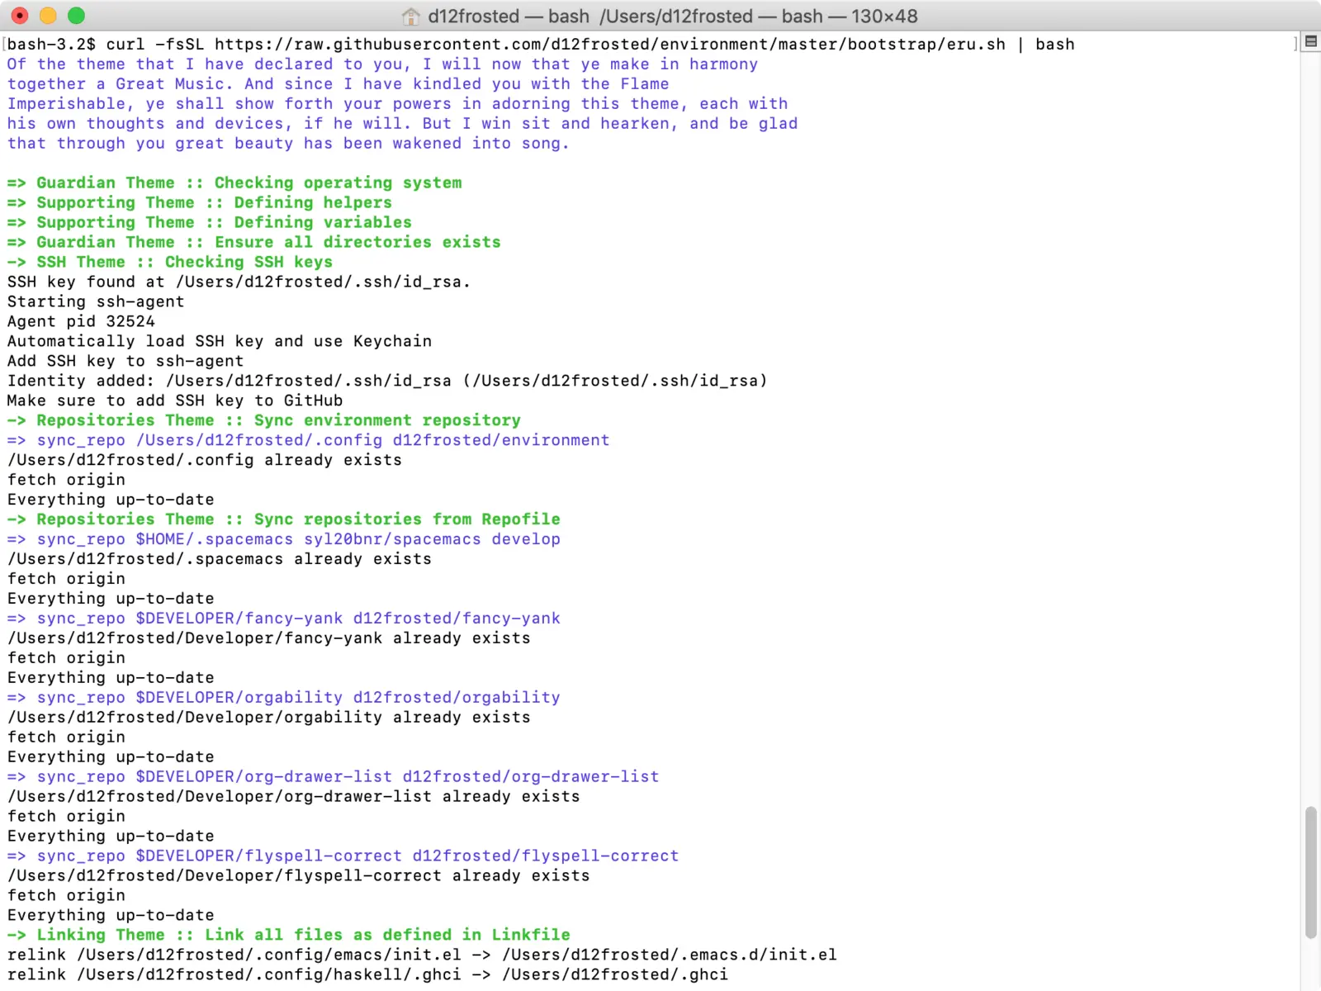Minimize the terminal using the yellow button

point(48,16)
